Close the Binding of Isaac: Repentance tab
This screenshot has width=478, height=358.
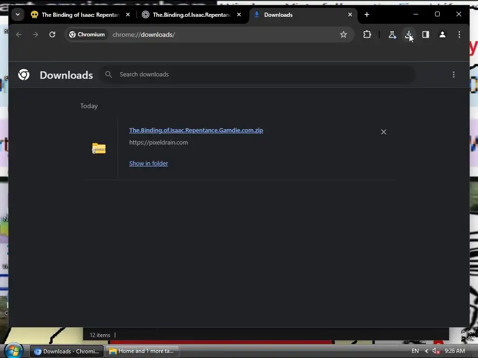[128, 14]
